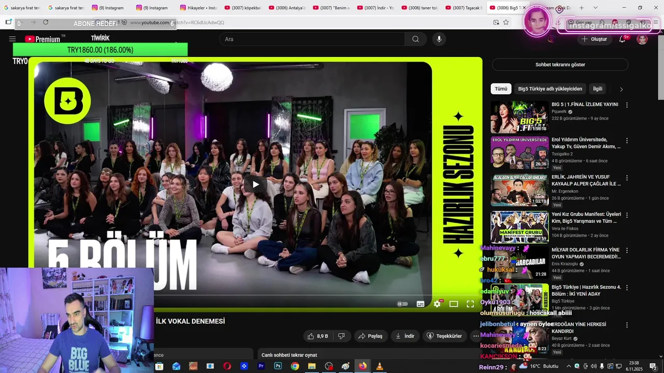The image size is (664, 373).
Task: Switch to theater mode
Action: point(453,304)
